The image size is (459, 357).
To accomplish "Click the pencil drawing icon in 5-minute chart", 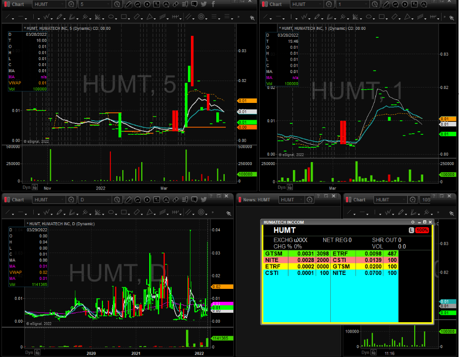I will (128, 4).
